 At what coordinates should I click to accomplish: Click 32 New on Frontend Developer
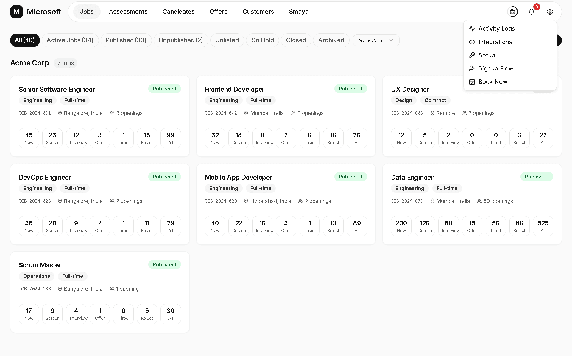coord(215,138)
